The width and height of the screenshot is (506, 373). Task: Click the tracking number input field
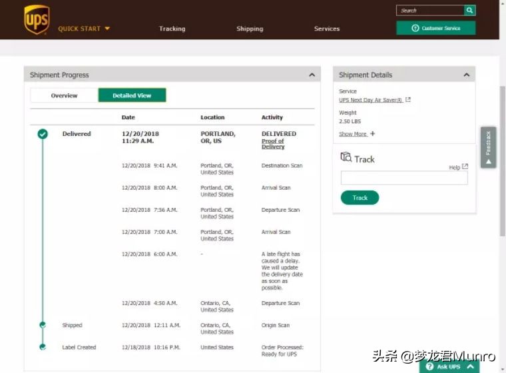pyautogui.click(x=404, y=178)
